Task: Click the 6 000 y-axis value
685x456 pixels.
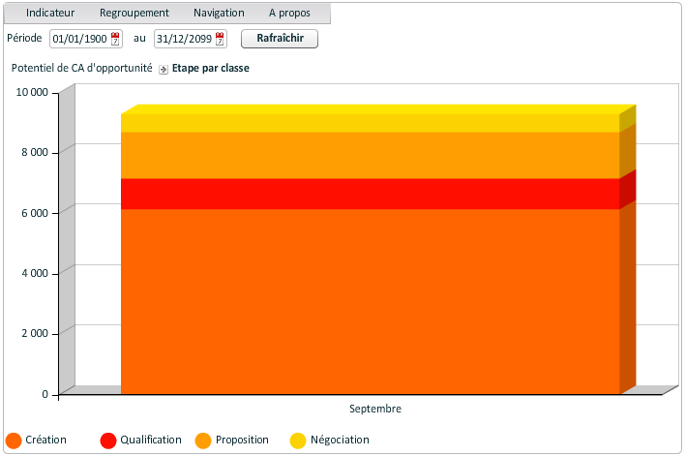Action: [x=35, y=213]
